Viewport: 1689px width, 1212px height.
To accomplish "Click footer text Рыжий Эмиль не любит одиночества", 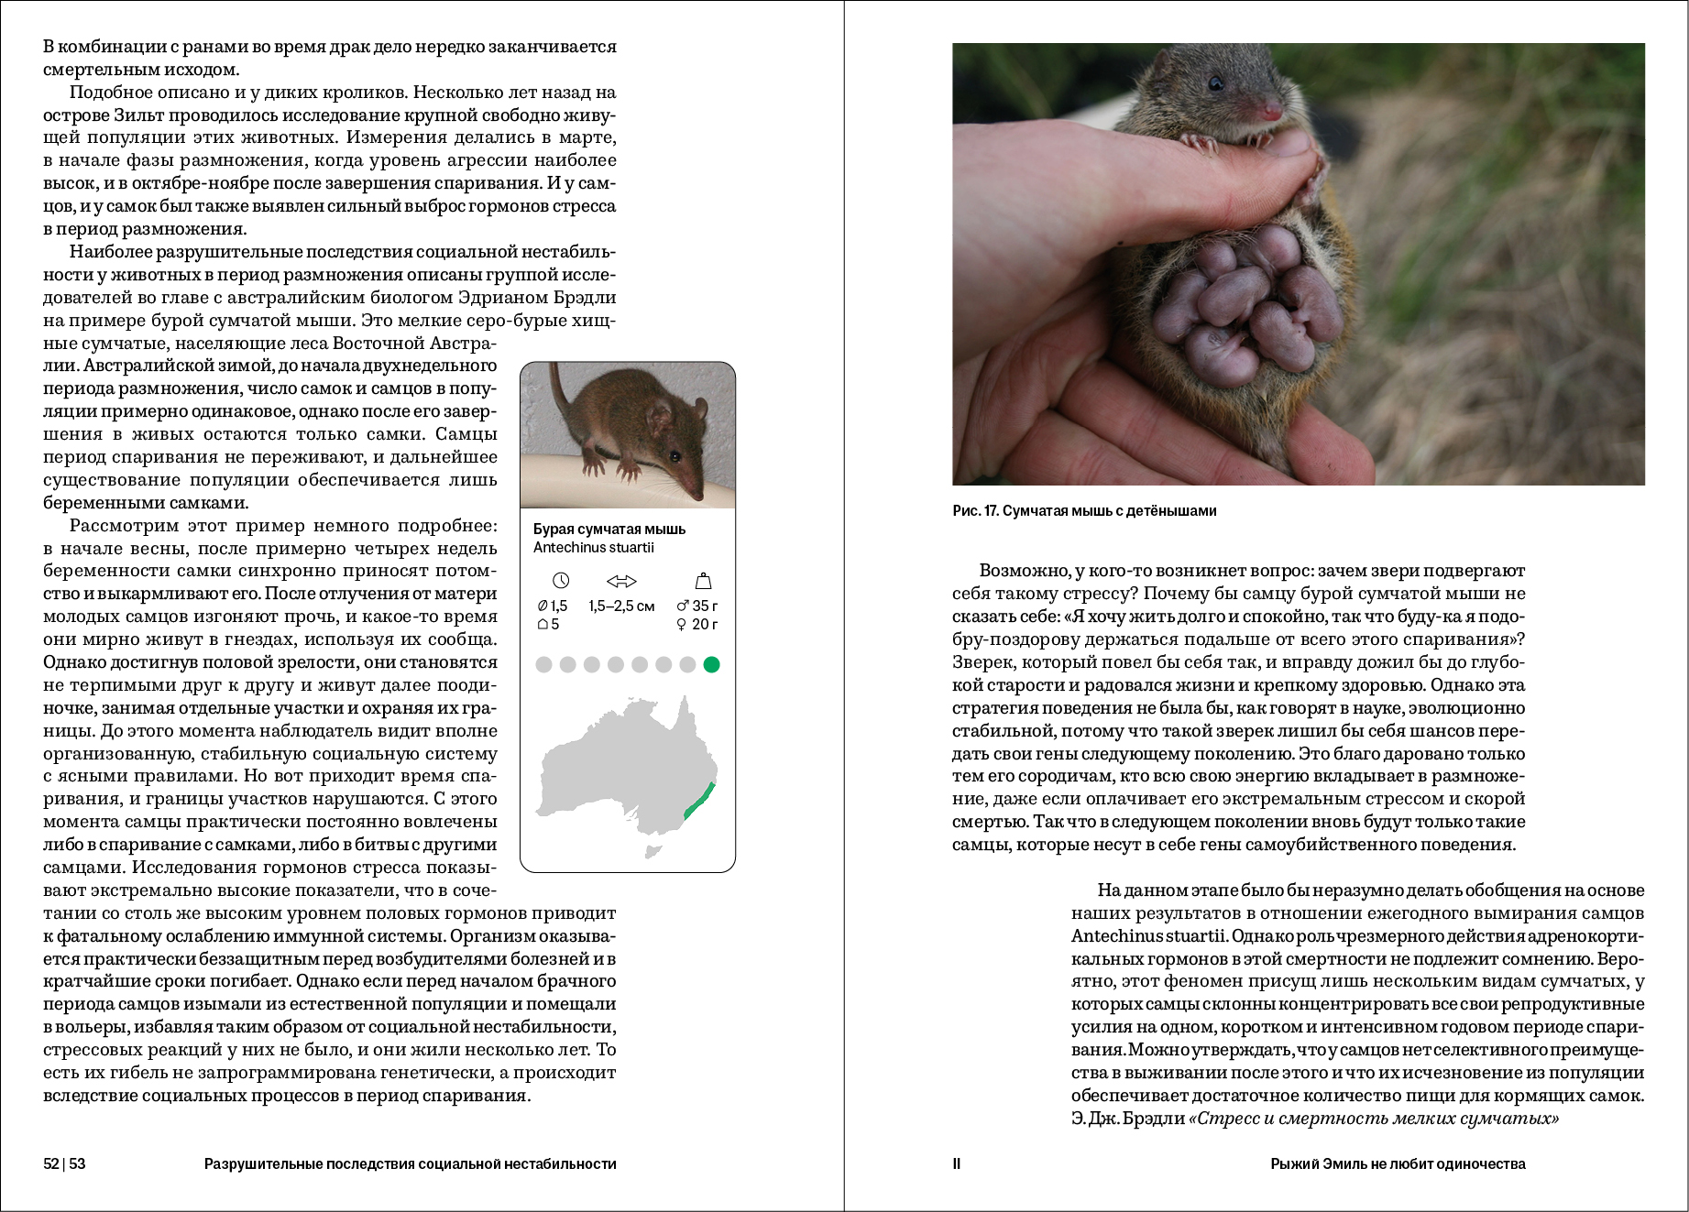I will (x=1398, y=1164).
